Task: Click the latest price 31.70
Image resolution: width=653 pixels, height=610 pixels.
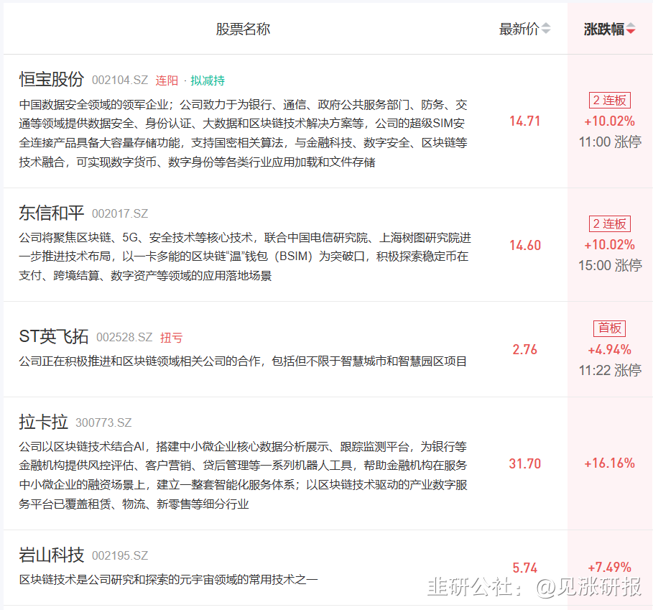Action: (524, 463)
